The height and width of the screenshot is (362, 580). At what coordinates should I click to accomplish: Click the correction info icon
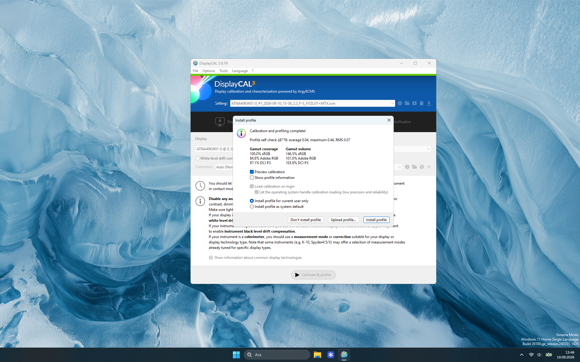[x=407, y=167]
